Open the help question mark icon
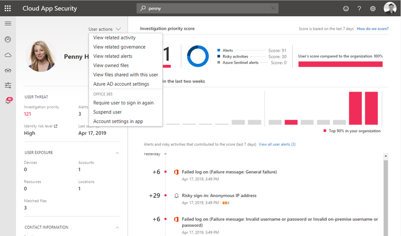This screenshot has width=401, height=236. click(359, 9)
